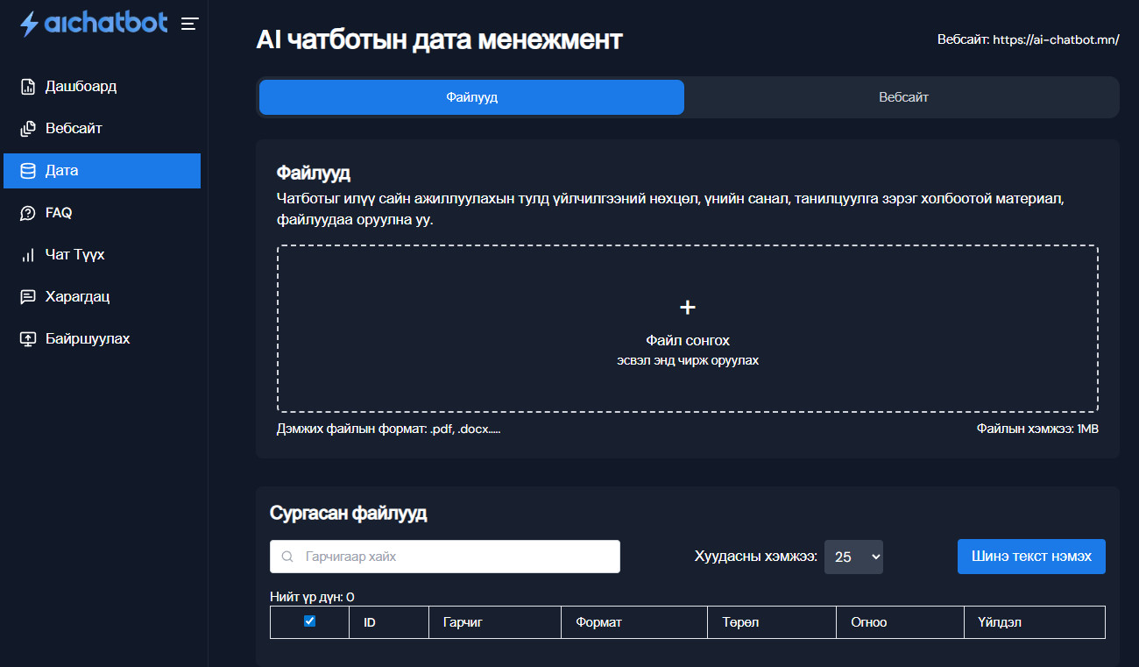Click the Вебсайт copy icon in sidebar
Viewport: 1139px width, 667px height.
[x=28, y=129]
